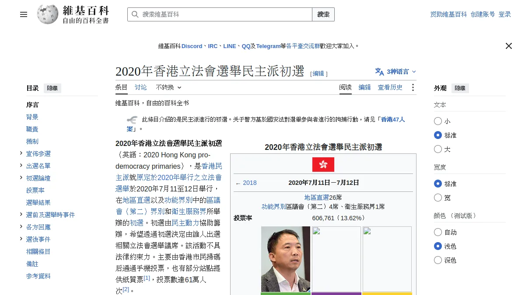The width and height of the screenshot is (525, 295).
Task: Click citation reference [1]
Action: click(x=147, y=278)
